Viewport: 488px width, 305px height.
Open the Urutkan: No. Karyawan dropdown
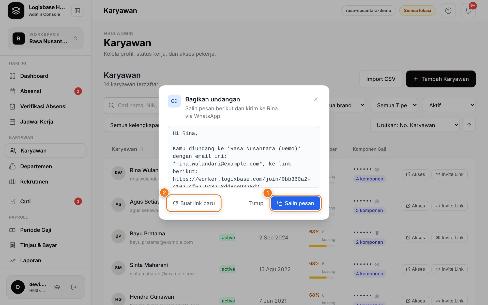click(415, 125)
